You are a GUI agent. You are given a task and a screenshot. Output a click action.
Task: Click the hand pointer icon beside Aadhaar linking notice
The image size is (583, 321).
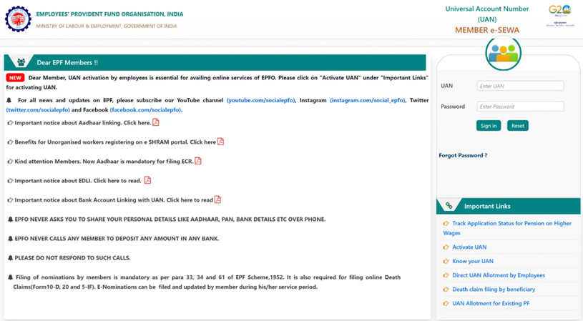(11, 122)
